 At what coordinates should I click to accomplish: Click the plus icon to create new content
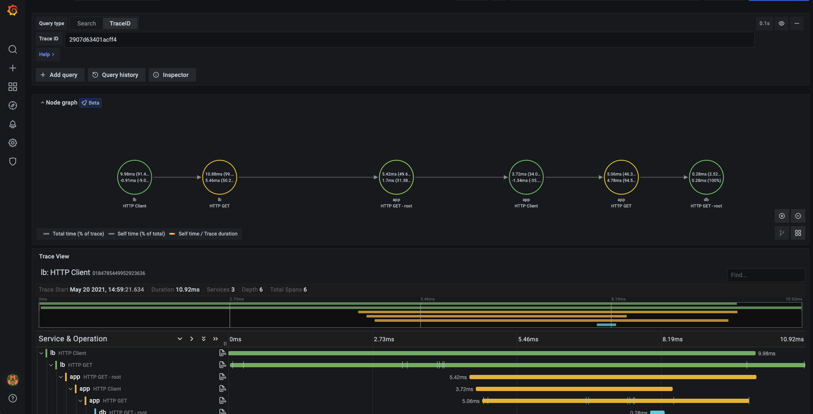[13, 68]
